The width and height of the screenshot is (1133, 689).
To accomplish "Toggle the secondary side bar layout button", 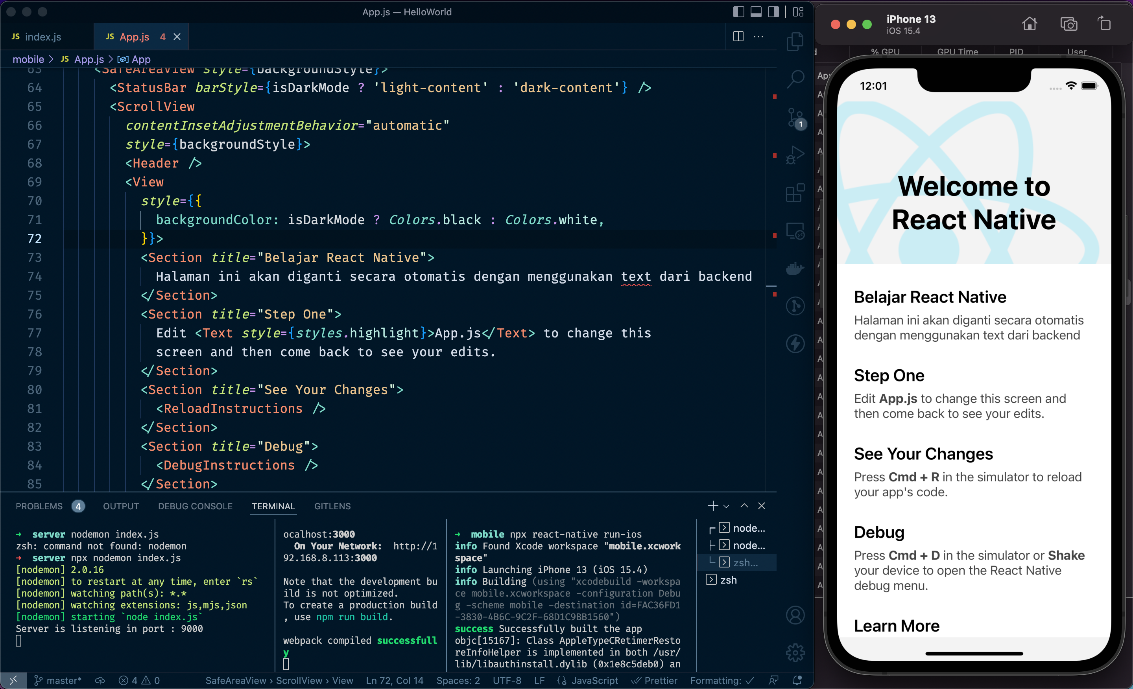I will point(773,12).
